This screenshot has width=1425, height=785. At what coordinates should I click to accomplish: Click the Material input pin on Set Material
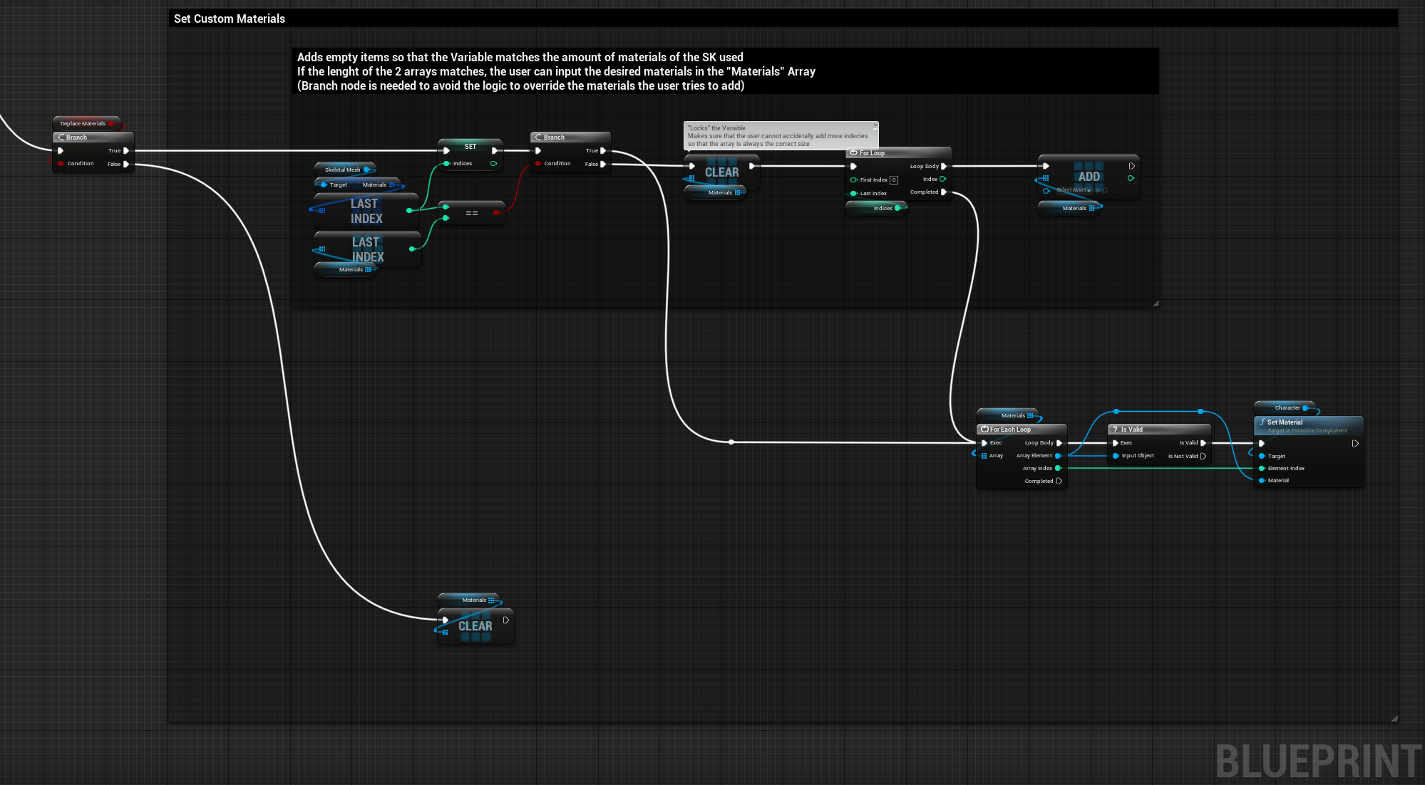[x=1262, y=481]
